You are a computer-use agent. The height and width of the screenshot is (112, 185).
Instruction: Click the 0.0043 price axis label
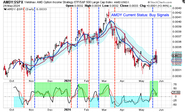[176, 9]
